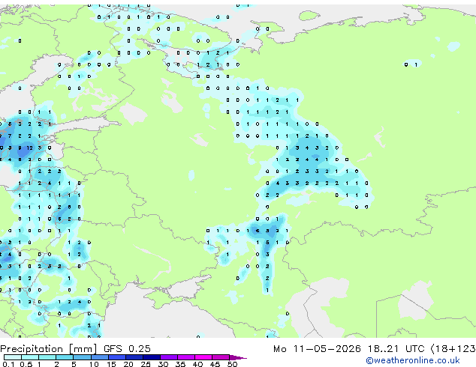
Task: Pick the 45–50 mm legend swatch
Action: pyautogui.click(x=221, y=357)
